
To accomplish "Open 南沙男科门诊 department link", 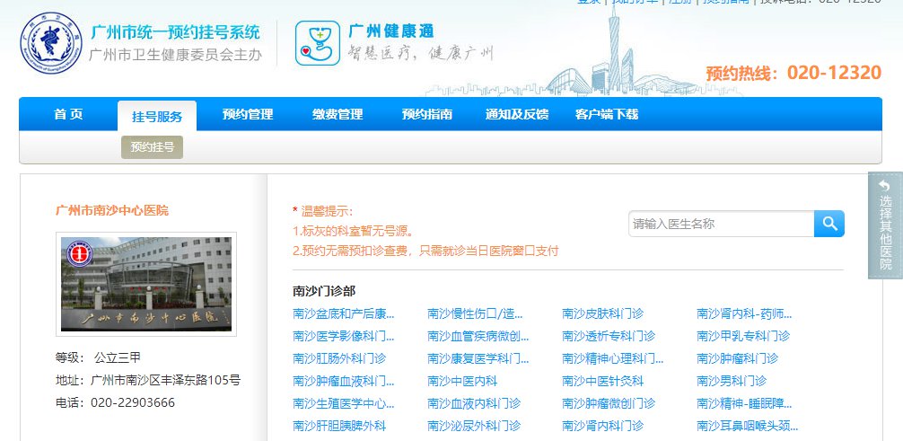I will (x=731, y=381).
